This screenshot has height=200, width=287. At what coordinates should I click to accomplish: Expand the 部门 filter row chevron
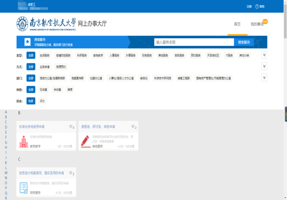[264, 78]
